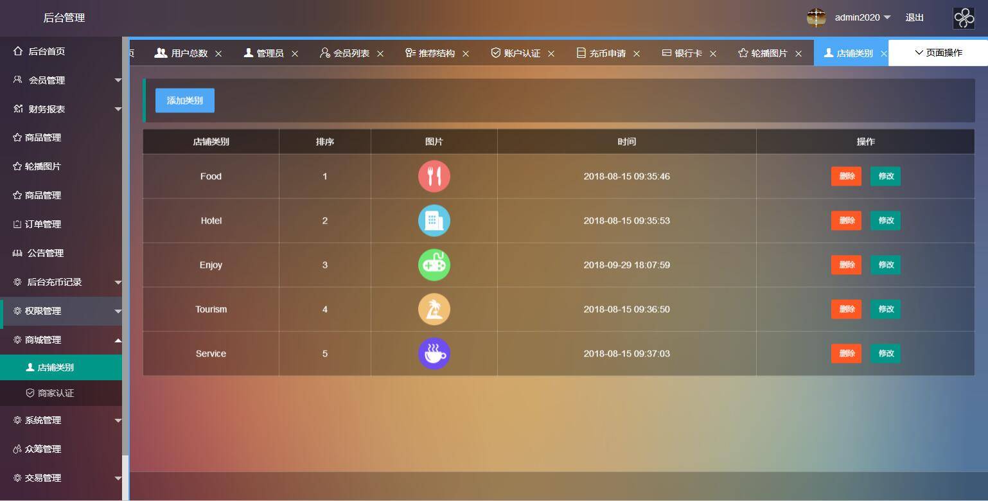Click the admin2020 user avatar
This screenshot has height=501, width=988.
click(816, 18)
